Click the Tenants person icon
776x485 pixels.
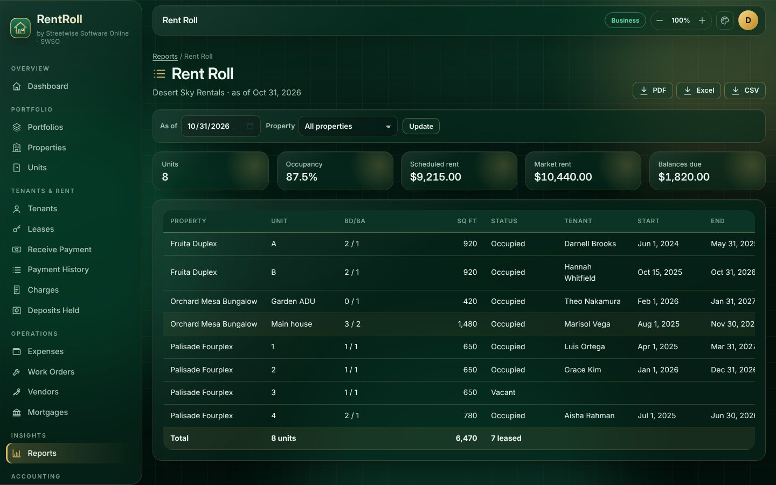tap(17, 209)
